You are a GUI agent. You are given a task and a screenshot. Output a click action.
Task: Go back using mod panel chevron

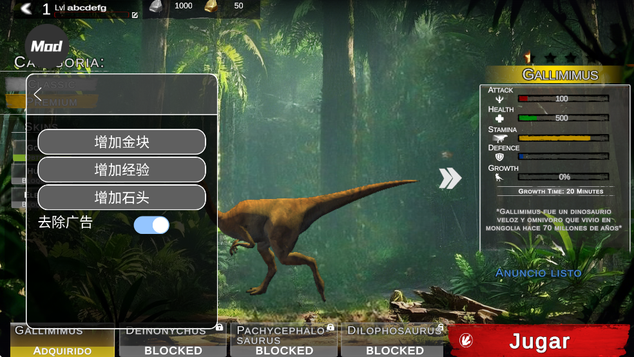[37, 95]
